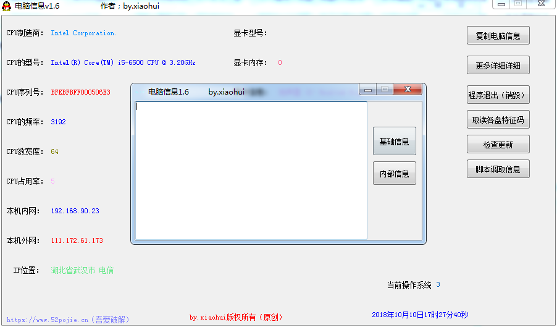Click by.xiaohui版权所有（原创） copyright text

(235, 317)
